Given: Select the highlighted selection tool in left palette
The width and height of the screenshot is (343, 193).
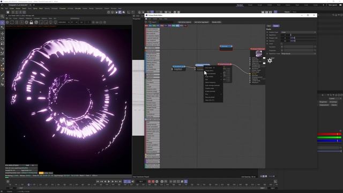Looking at the screenshot, I should coord(2,23).
